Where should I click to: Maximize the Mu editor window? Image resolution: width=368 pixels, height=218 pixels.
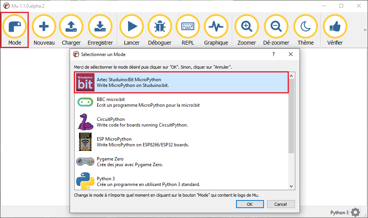tap(341, 6)
